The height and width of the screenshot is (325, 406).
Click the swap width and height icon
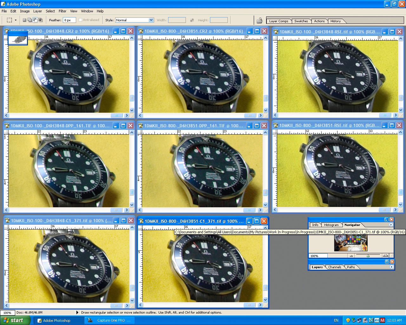point(192,20)
